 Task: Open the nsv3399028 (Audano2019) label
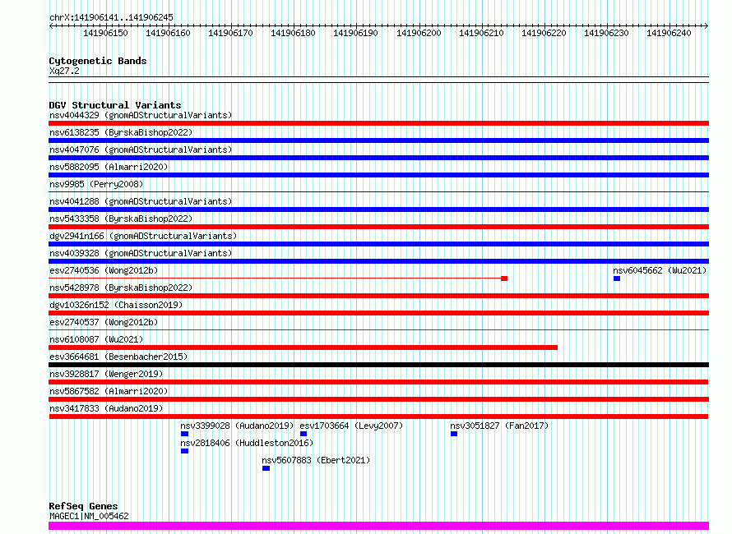point(237,426)
